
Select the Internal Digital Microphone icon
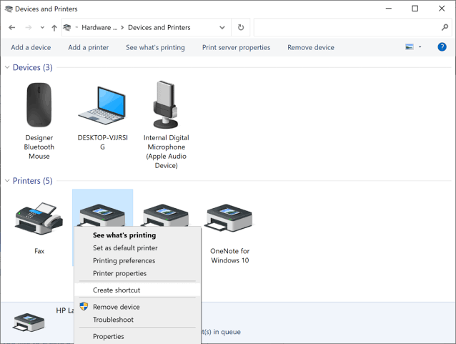click(x=166, y=104)
